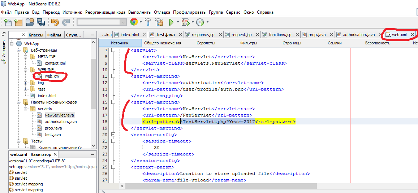Switch to the Классы tab
The image size is (418, 193).
[x=36, y=35]
